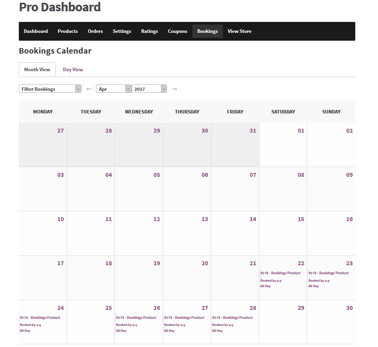Open the Coupons menu item
The image size is (378, 347).
(177, 31)
